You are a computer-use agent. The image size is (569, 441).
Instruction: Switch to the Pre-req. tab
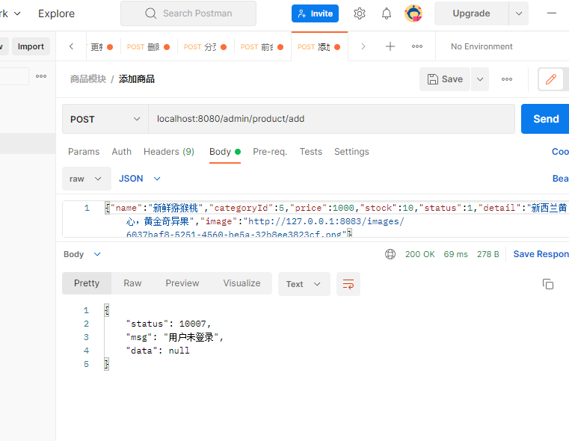270,152
